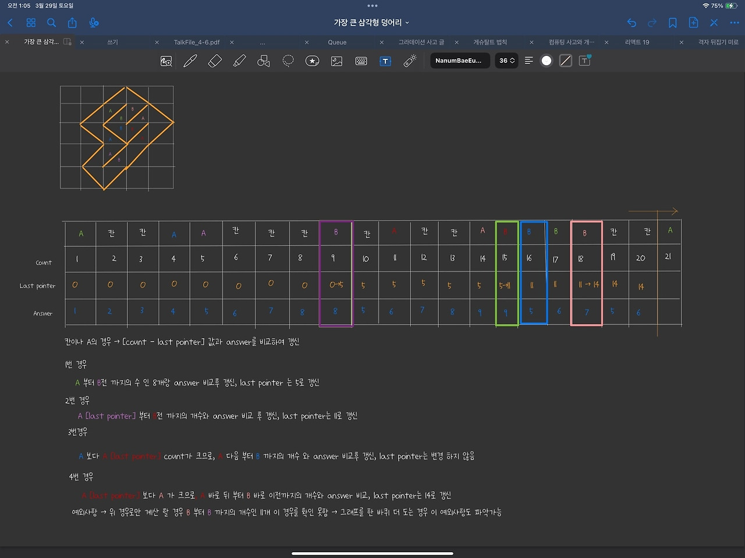Image resolution: width=745 pixels, height=558 pixels.
Task: Go back using the top-left chevron
Action: tap(10, 23)
